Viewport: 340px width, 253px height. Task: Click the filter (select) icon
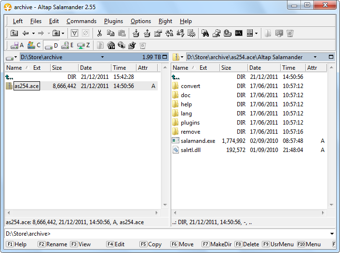(74, 33)
